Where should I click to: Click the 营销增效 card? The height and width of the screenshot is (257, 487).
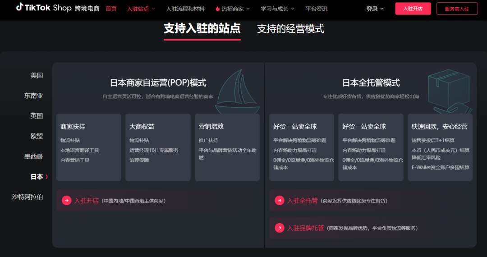pyautogui.click(x=227, y=147)
